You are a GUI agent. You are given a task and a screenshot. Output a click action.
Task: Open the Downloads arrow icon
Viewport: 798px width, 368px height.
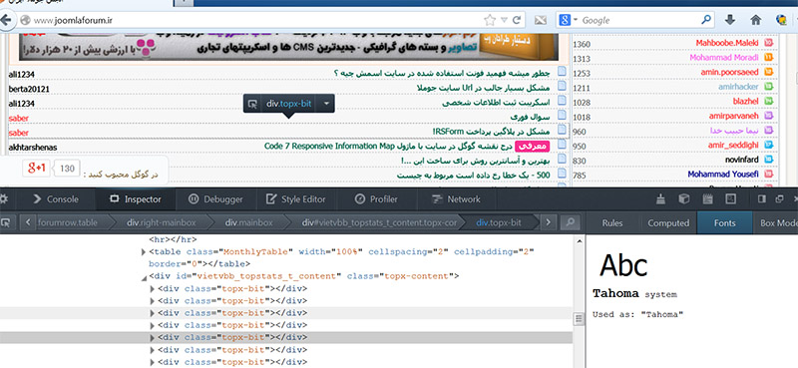click(730, 20)
